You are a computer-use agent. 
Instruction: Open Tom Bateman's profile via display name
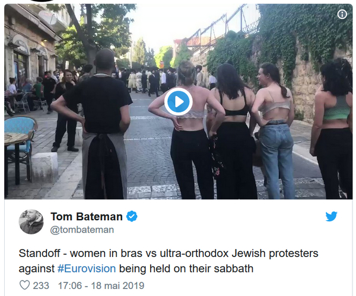click(x=87, y=217)
